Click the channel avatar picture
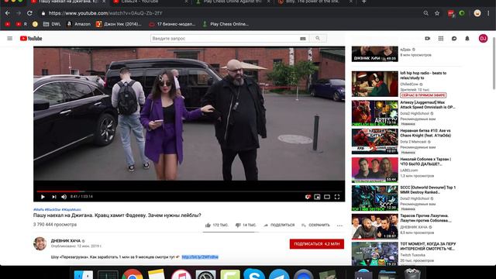The width and height of the screenshot is (496, 279). [x=40, y=243]
